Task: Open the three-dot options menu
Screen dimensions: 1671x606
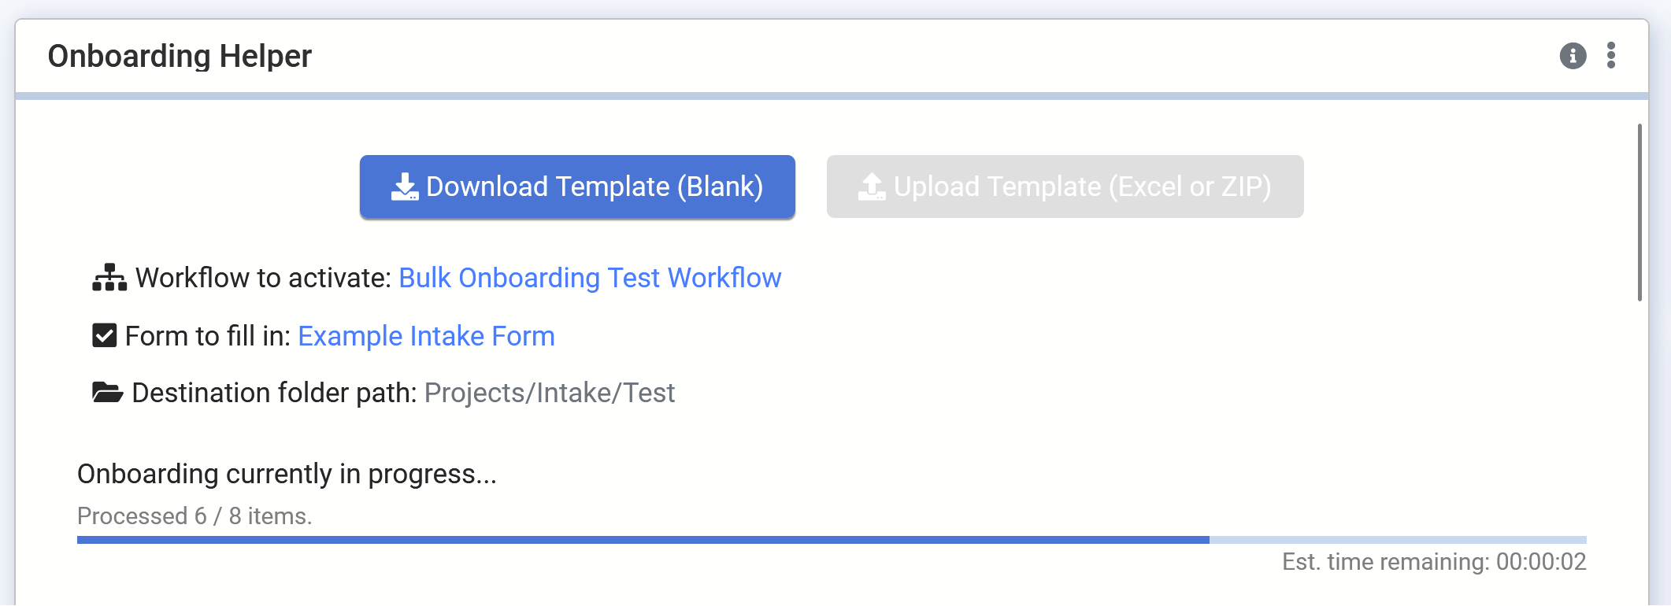Action: [1611, 56]
